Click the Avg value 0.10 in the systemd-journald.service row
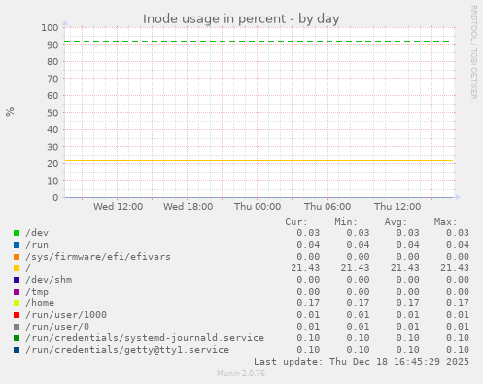483x384 pixels. pos(408,338)
